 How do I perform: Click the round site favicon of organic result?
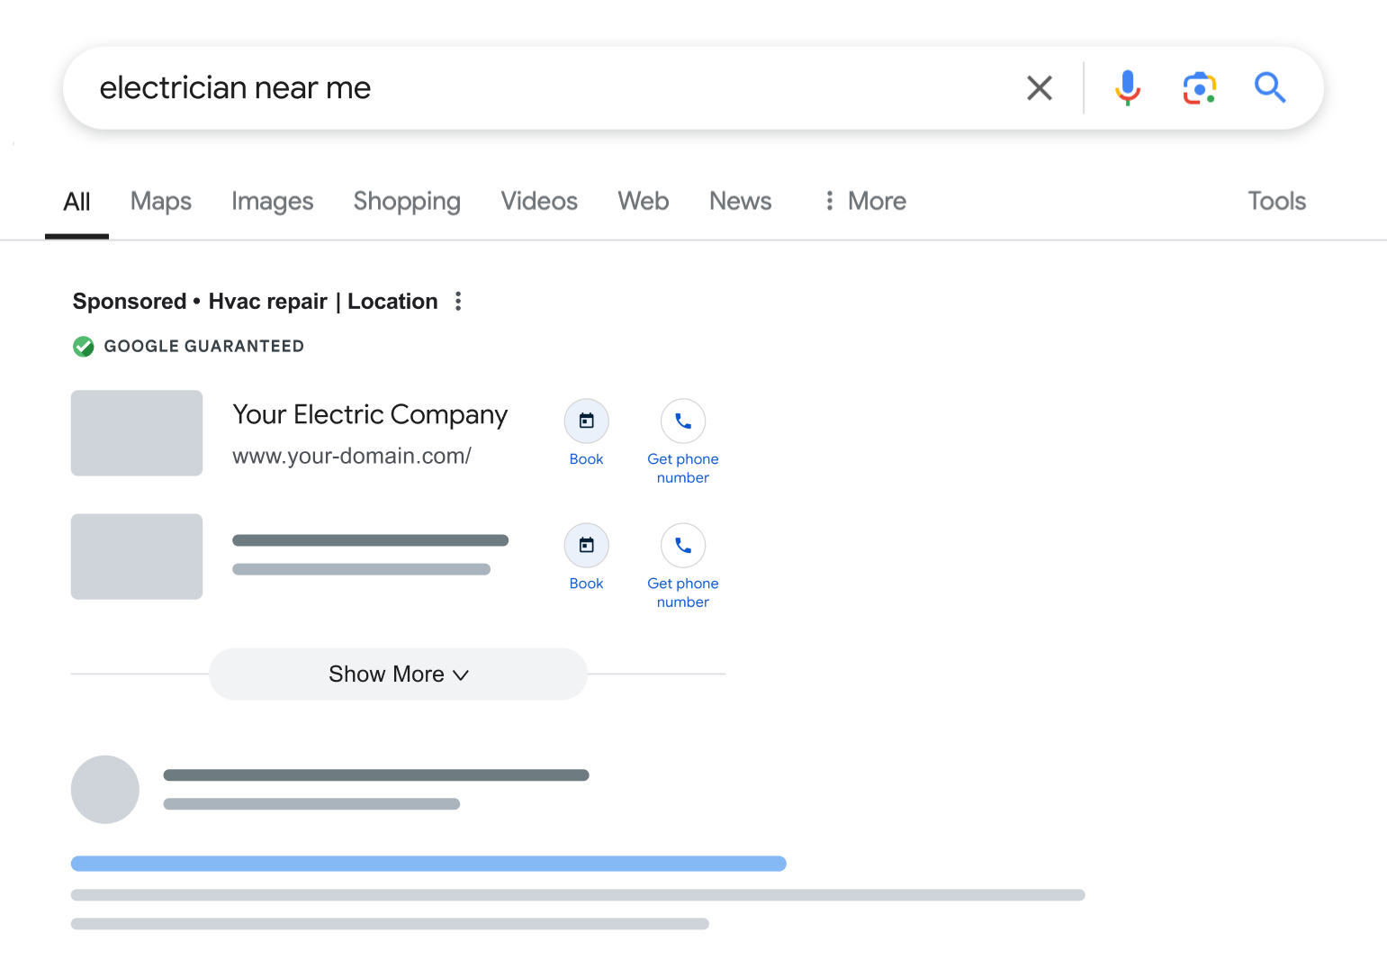pos(105,789)
